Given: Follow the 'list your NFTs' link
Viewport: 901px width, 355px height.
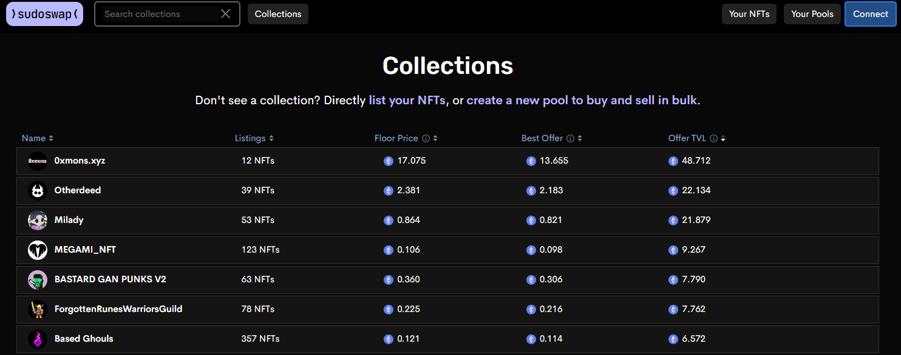Looking at the screenshot, I should [407, 100].
